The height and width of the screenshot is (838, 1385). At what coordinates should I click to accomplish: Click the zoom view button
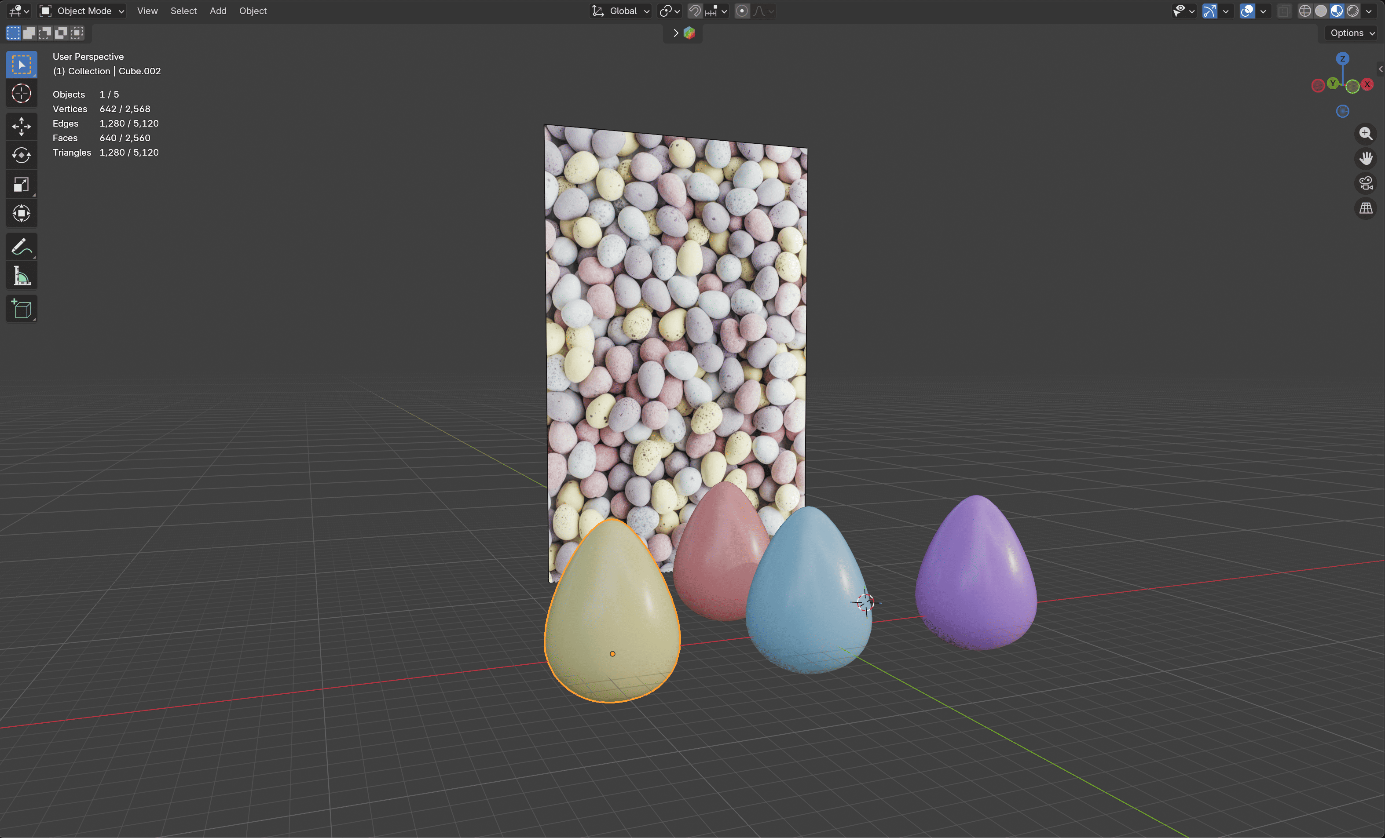[1365, 134]
